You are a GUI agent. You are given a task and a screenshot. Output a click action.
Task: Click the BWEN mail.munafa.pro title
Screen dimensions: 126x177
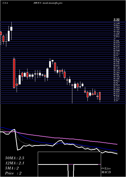coord(48,3)
